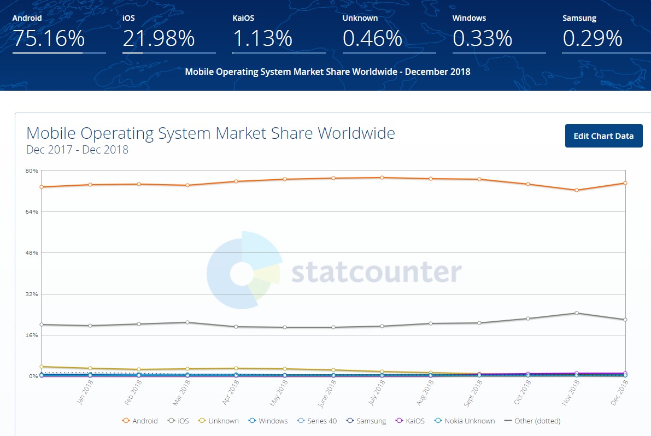Toggle the Series 40 legend entry
Screen dimensions: 651x436
click(317, 421)
